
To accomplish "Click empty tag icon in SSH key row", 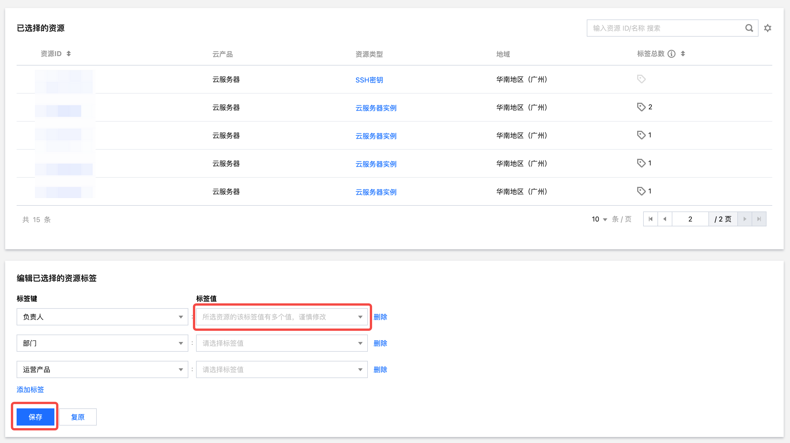I will point(641,79).
